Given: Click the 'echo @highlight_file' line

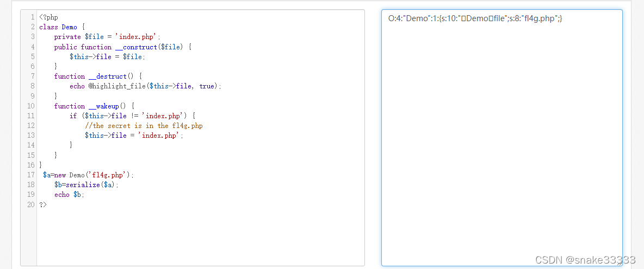Looking at the screenshot, I should (145, 86).
